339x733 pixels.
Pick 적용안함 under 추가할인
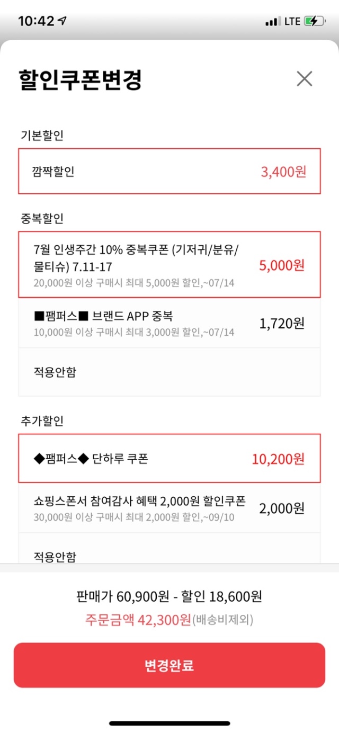[169, 549]
